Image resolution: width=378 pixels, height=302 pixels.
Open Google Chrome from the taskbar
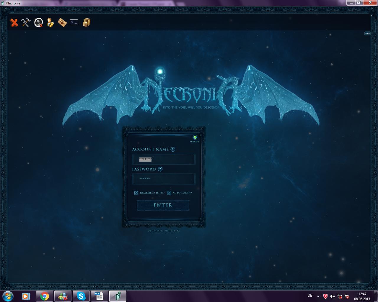point(45,296)
